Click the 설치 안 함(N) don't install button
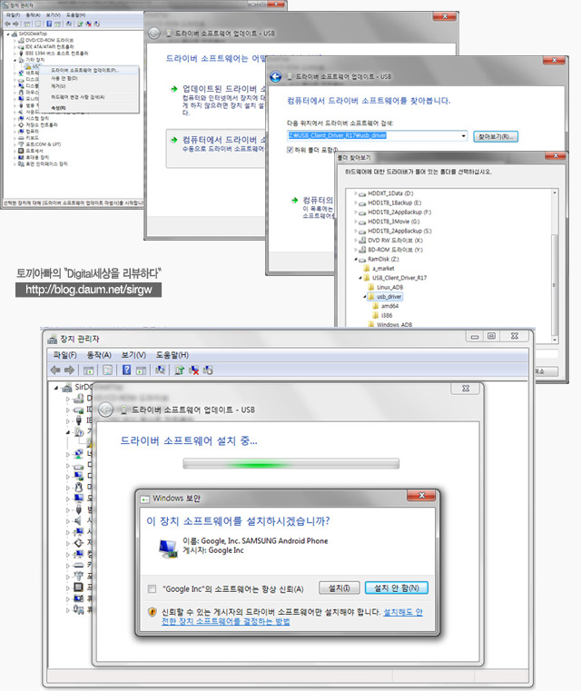Viewport: 581px width, 691px height. [x=397, y=587]
